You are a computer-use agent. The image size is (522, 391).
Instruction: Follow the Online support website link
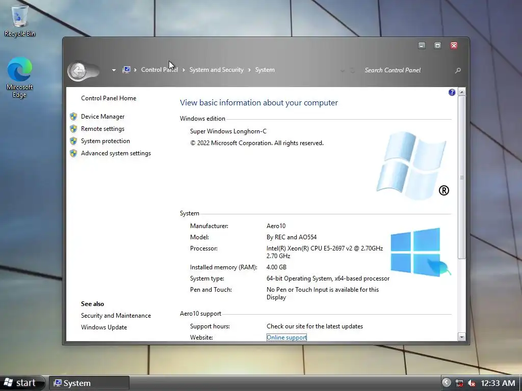[x=286, y=338]
